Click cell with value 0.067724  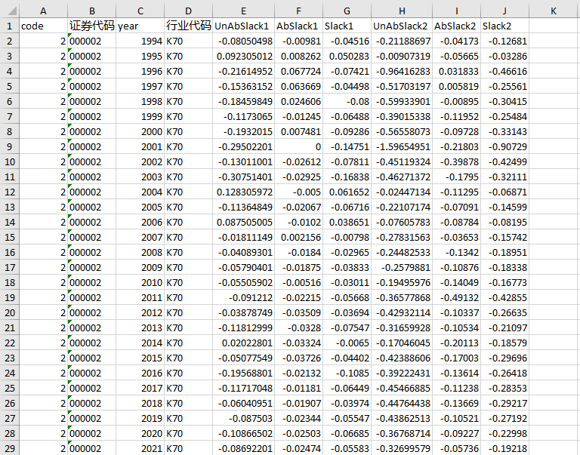298,72
